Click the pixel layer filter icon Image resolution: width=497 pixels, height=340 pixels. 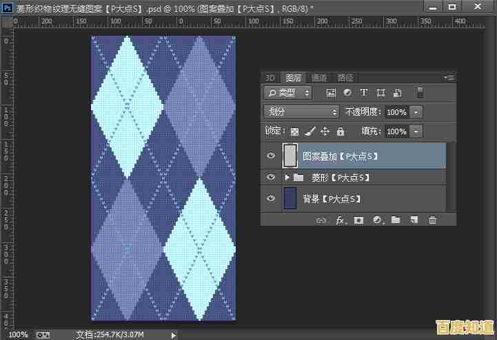[x=331, y=93]
